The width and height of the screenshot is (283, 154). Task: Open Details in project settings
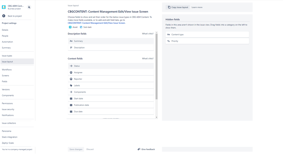coord(5,30)
